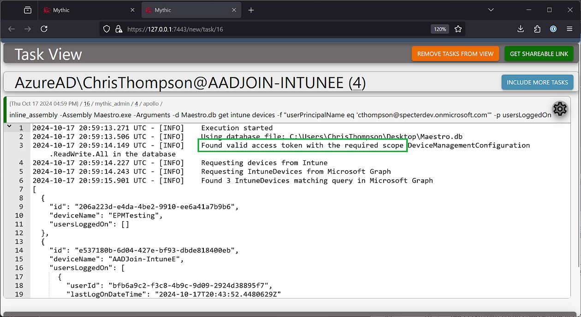The width and height of the screenshot is (581, 317).
Task: Click the inline_assembly command line
Action: click(x=280, y=115)
